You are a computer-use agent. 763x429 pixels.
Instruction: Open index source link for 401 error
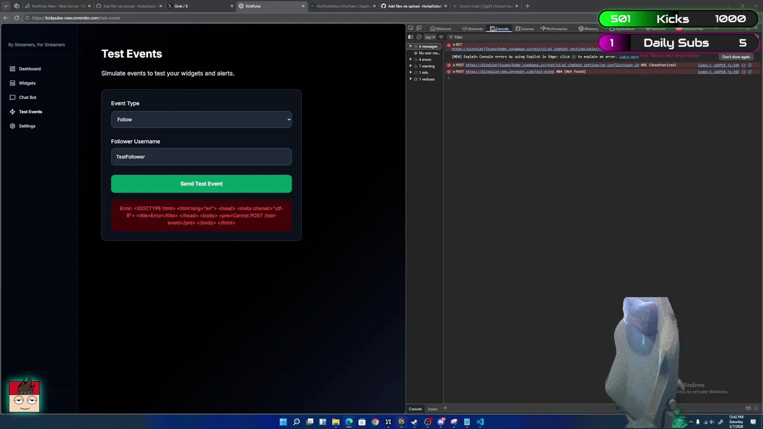coord(718,65)
